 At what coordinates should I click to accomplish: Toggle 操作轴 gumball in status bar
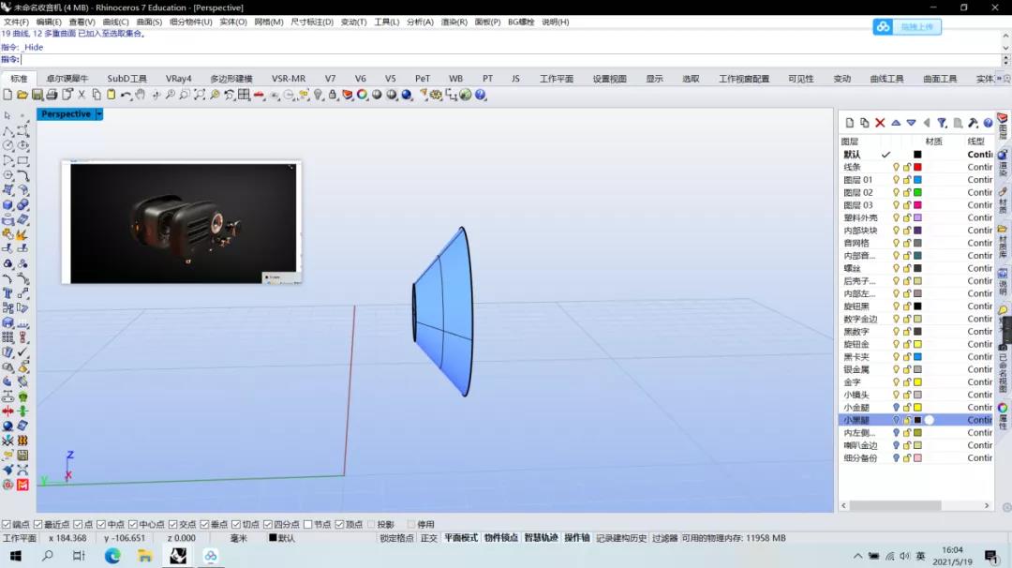click(x=576, y=538)
